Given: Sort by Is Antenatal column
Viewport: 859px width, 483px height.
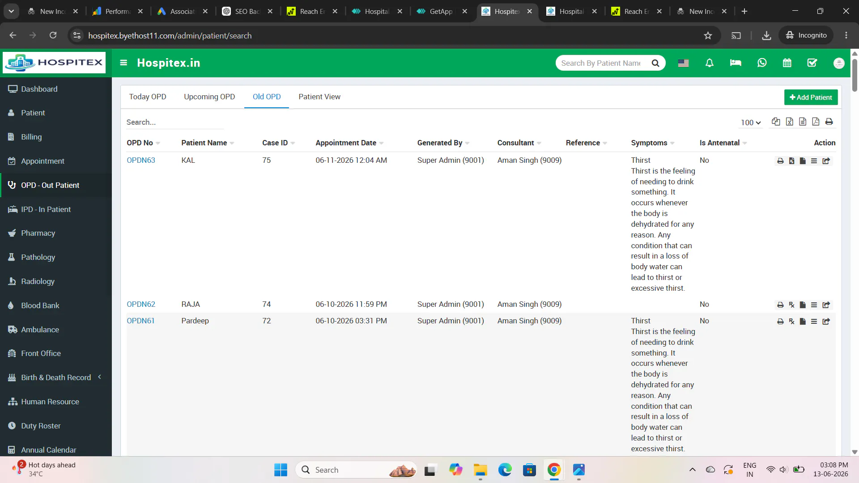Looking at the screenshot, I should tap(723, 143).
